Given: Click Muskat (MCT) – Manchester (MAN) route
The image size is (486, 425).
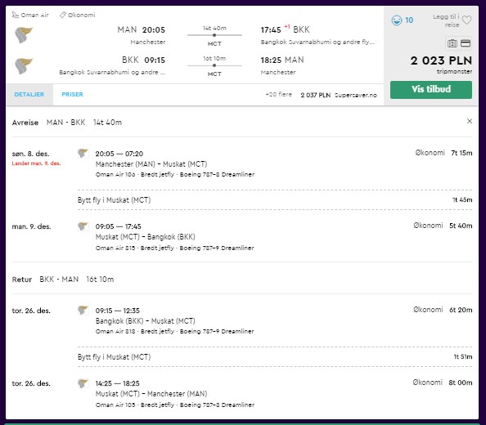Looking at the screenshot, I should point(151,394).
